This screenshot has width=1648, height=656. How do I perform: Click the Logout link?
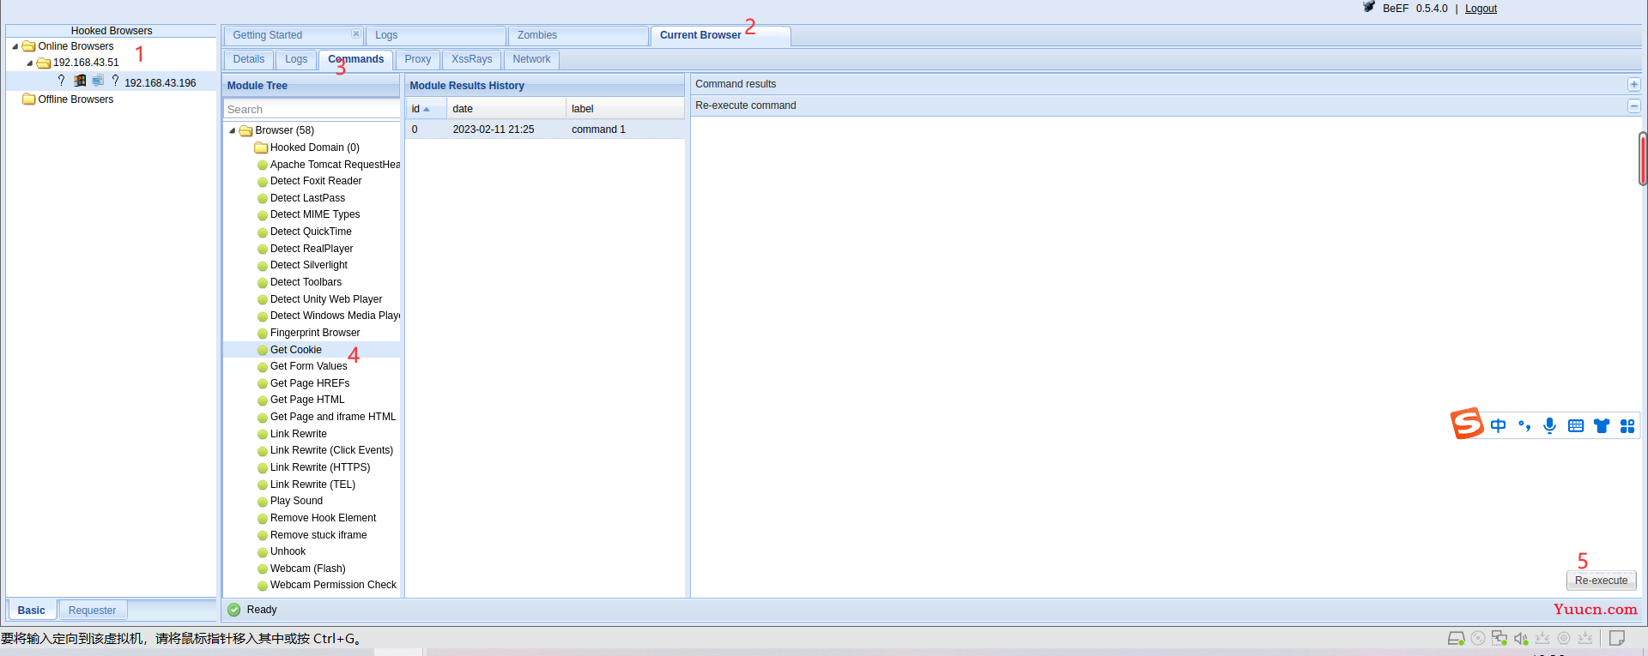pyautogui.click(x=1481, y=9)
